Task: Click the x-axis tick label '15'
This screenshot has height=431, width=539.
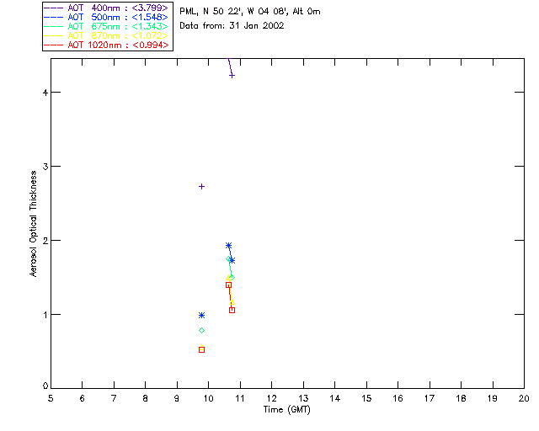Action: 366,398
